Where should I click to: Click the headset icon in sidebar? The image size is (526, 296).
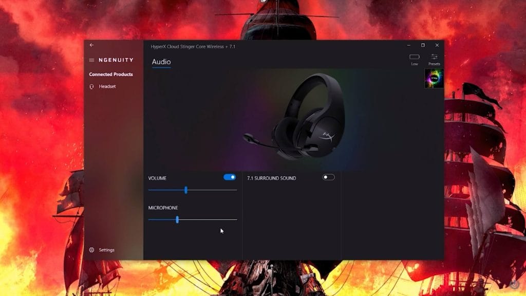[x=91, y=87]
